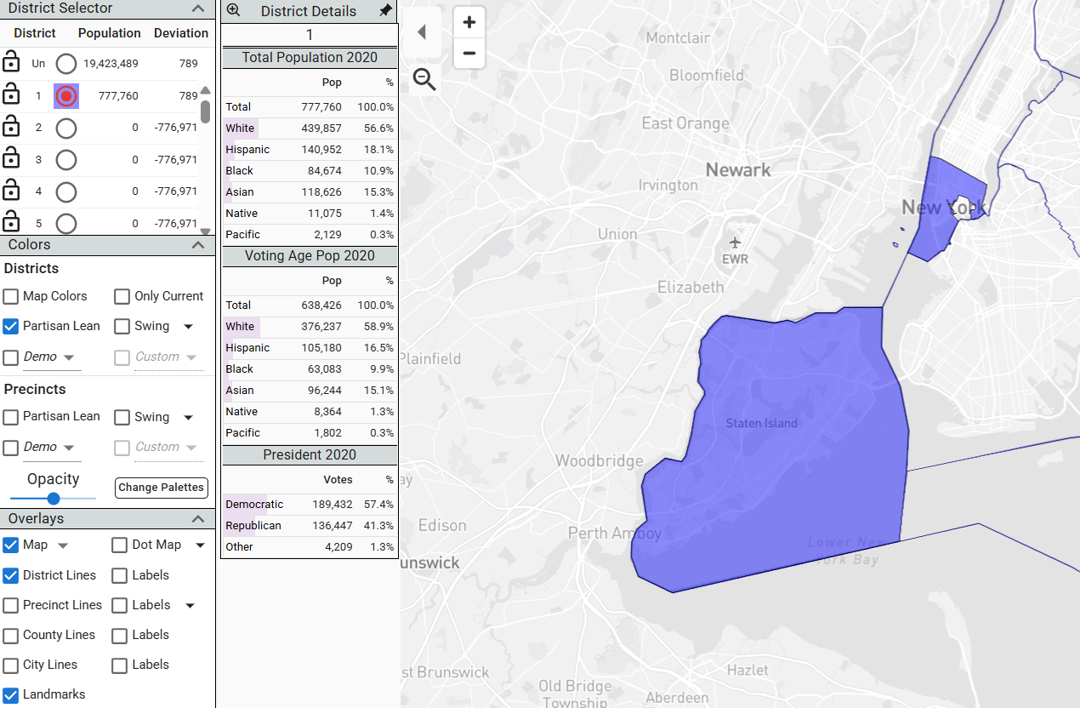Open Dot Map dropdown arrow
This screenshot has width=1080, height=708.
(x=201, y=545)
